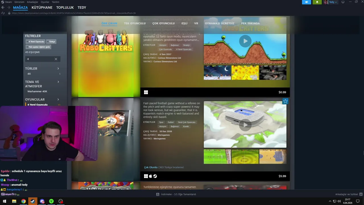Image resolution: width=364 pixels, height=205 pixels.
Task: Click the Tedy profile avatar
Action: pos(326,2)
